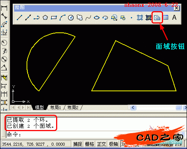The height and width of the screenshot is (149, 187).
Task: Select the Line tool in Draw toolbar
Action: (x=19, y=18)
